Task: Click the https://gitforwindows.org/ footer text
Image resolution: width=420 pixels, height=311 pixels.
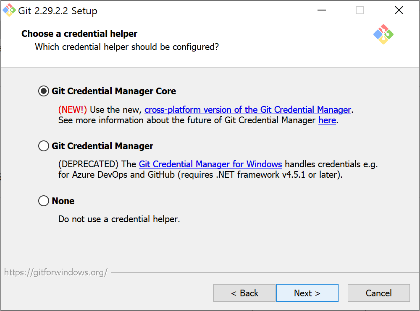Action: [56, 272]
